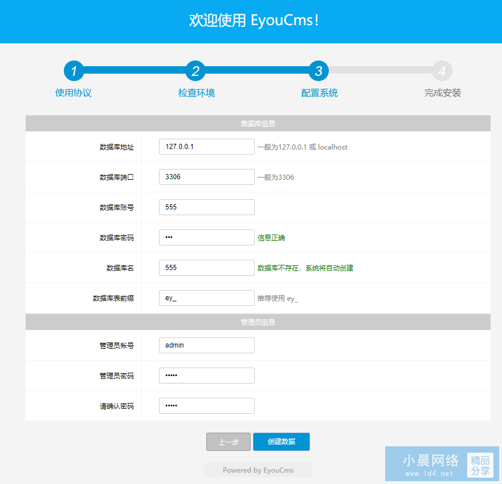502x484 pixels.
Task: Click the 数据库不存在，系统将自动创建 message
Action: [305, 268]
